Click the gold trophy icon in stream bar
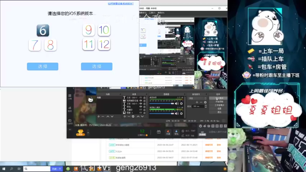Image resolution: width=306 pixels, height=172 pixels. (x=80, y=133)
